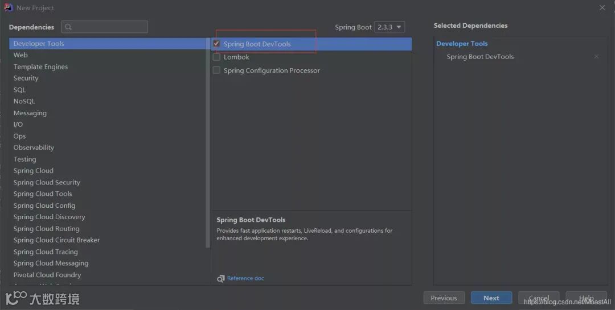Open the Spring Boot version dropdown
The image size is (615, 310).
tap(390, 27)
